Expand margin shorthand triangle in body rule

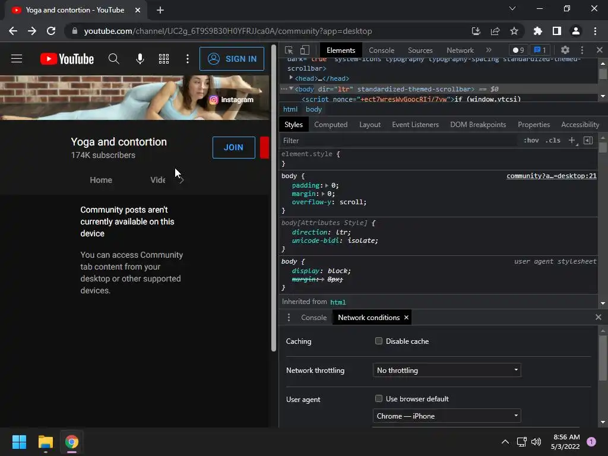(x=323, y=194)
